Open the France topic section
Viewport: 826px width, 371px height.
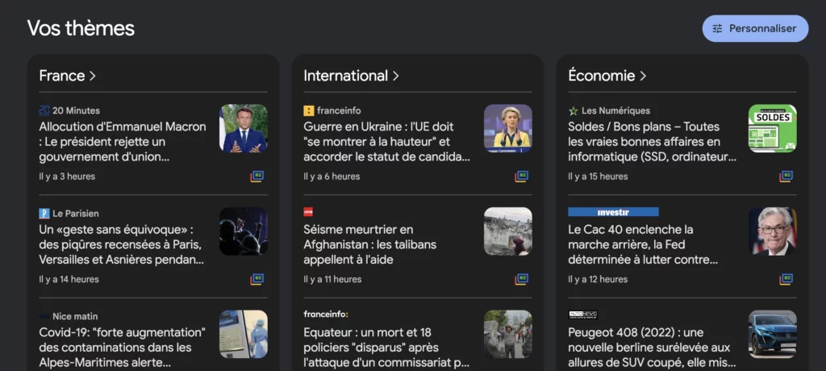(68, 76)
